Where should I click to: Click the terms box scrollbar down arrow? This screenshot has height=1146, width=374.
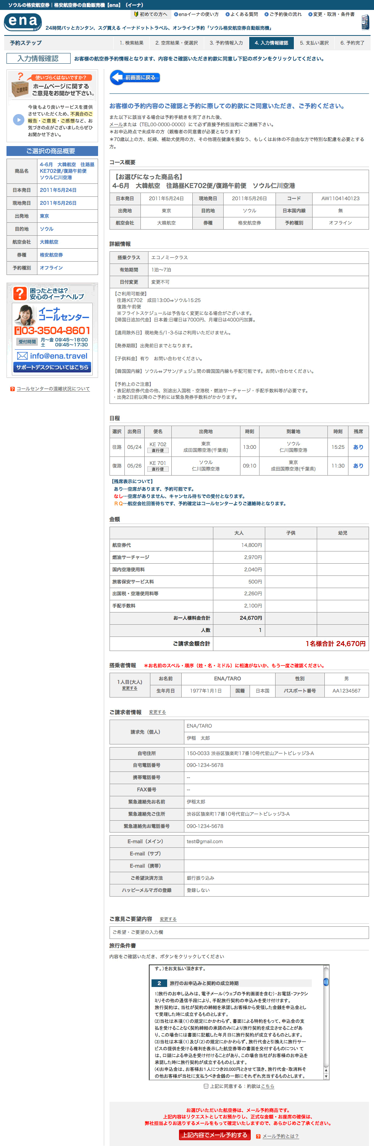pos(326,1077)
